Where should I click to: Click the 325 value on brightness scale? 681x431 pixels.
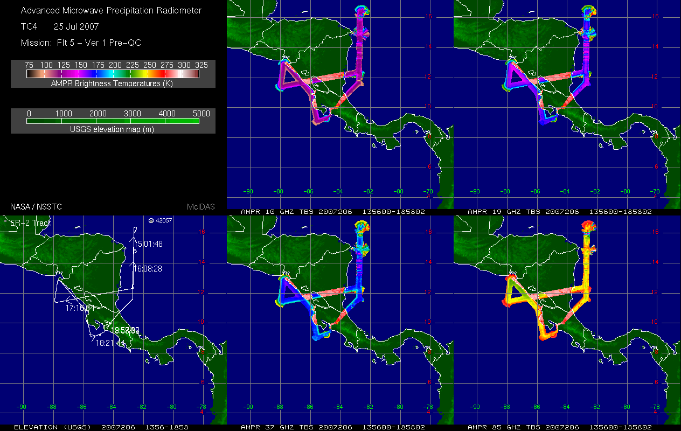[x=201, y=65]
